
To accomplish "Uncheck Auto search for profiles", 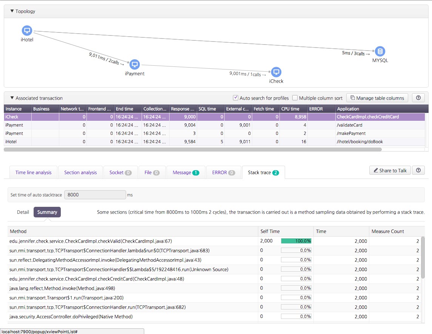I will click(235, 97).
